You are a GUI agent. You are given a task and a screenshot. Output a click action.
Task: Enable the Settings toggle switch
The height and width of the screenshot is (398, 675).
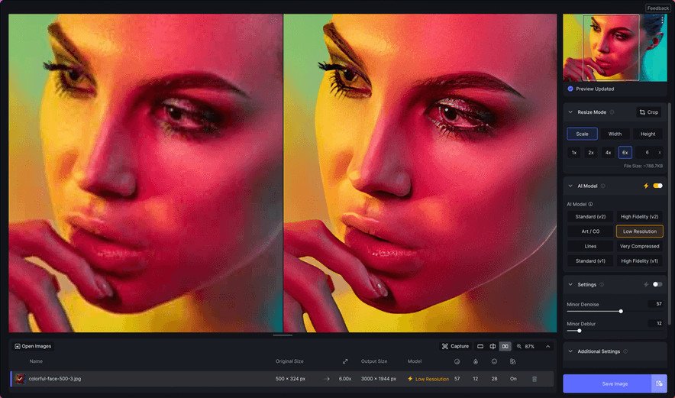pos(657,284)
